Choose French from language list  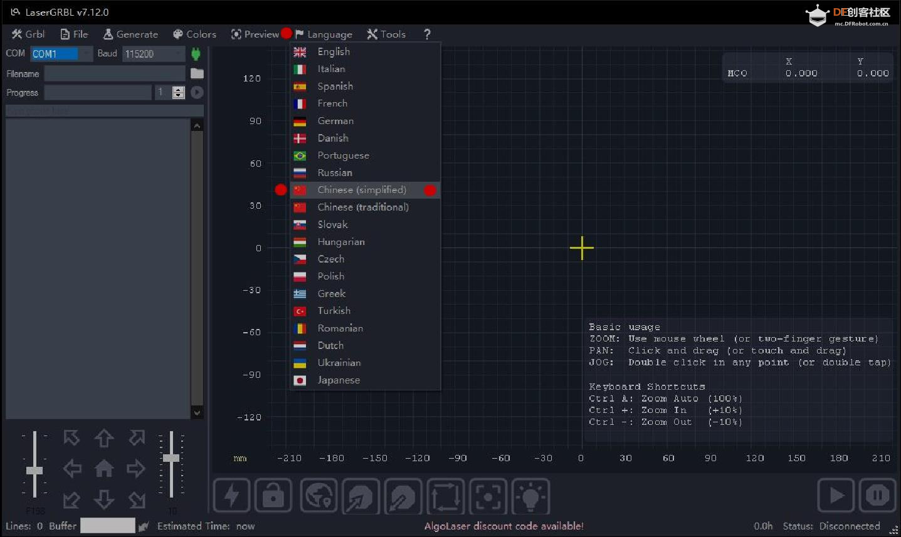point(366,103)
